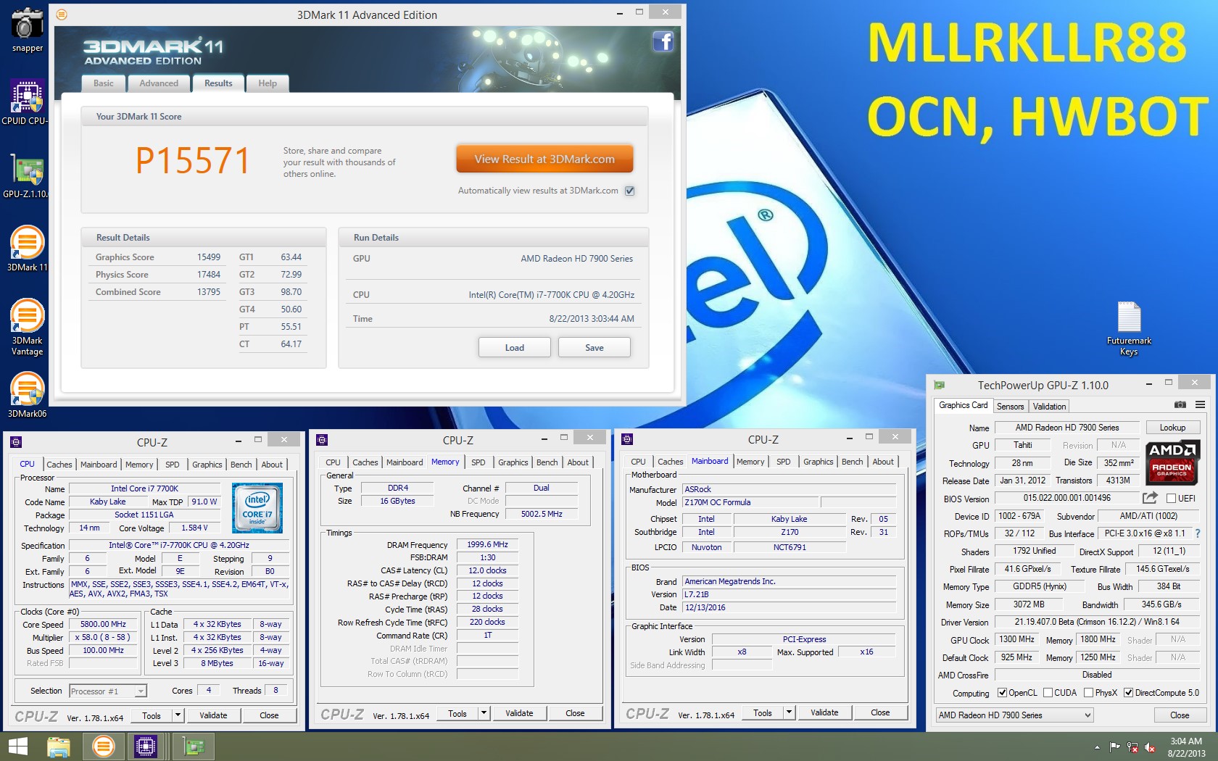Open SPD tab in CPU-Z Mainboard window
Screen dimensions: 1218x761
pyautogui.click(x=783, y=462)
